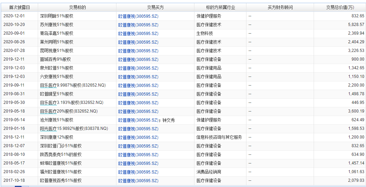
Task: Select the value 900.00
Action: pyautogui.click(x=358, y=59)
